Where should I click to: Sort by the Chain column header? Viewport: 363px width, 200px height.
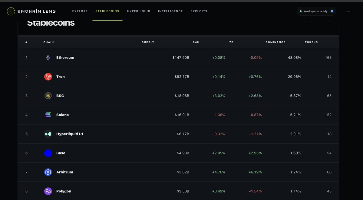tap(49, 42)
